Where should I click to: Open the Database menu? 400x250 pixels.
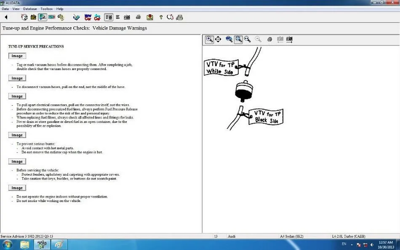click(30, 9)
